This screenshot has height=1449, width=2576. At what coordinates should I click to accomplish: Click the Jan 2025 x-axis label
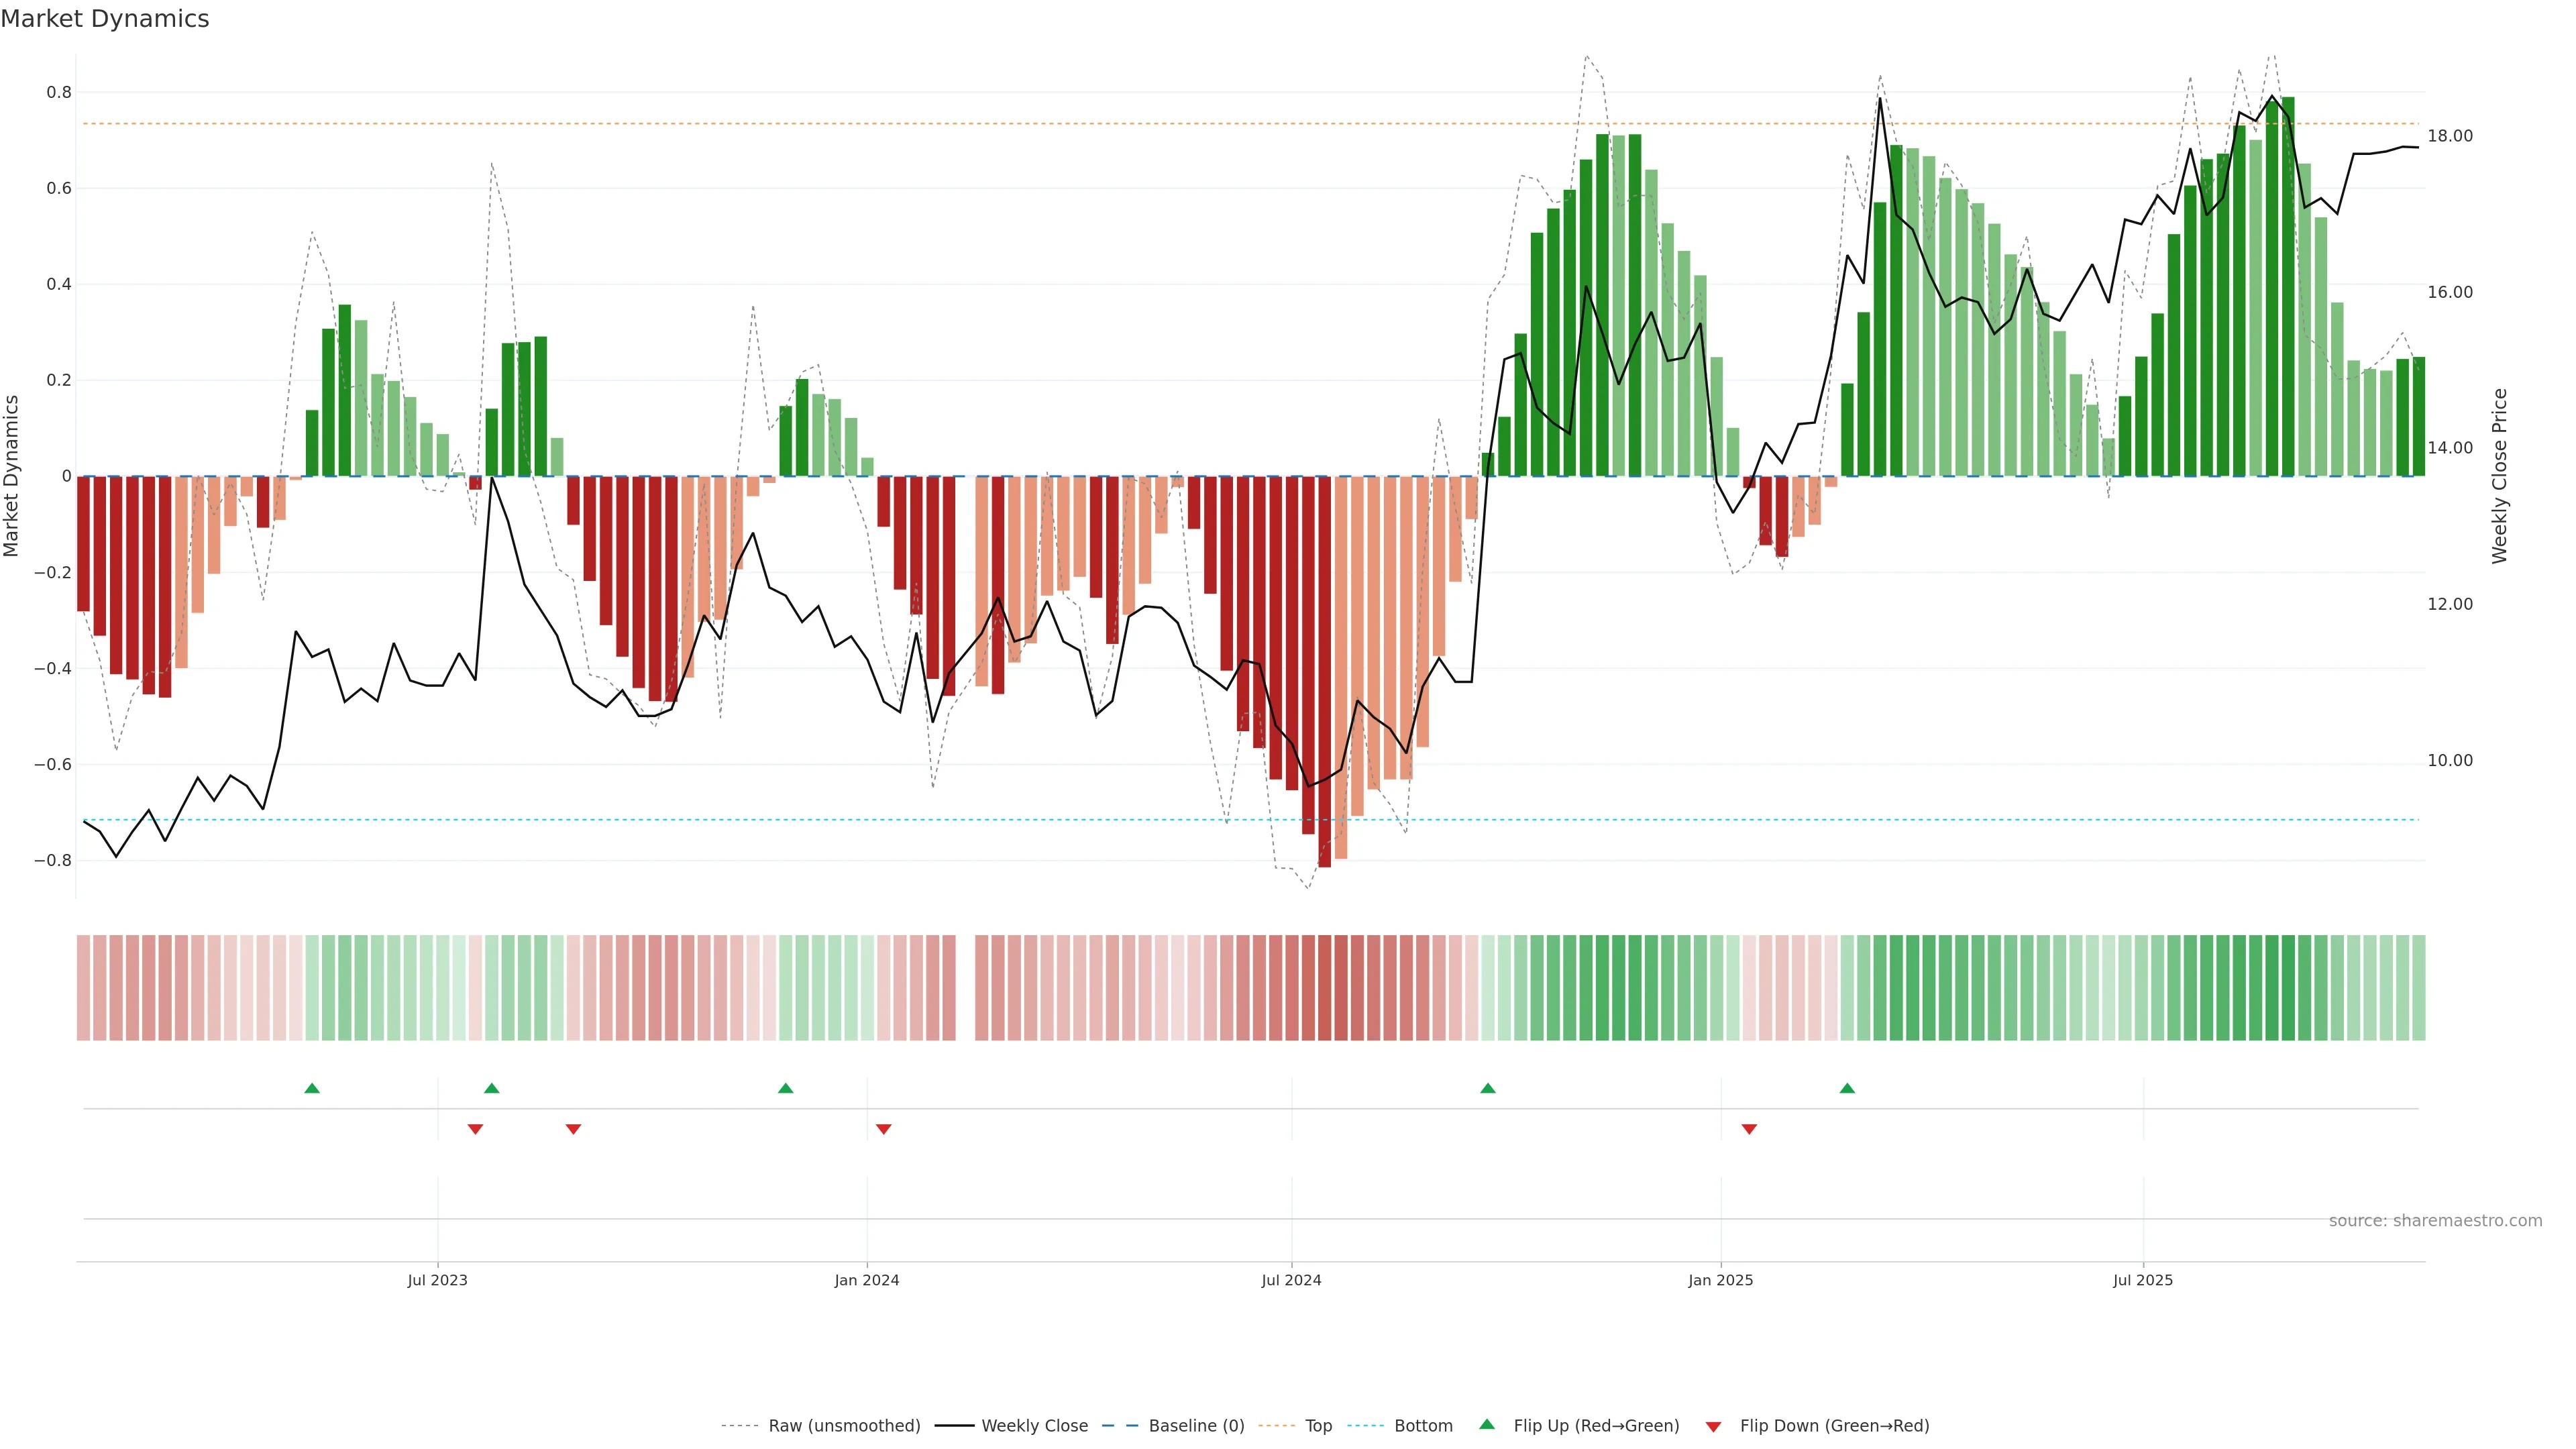click(1720, 1280)
